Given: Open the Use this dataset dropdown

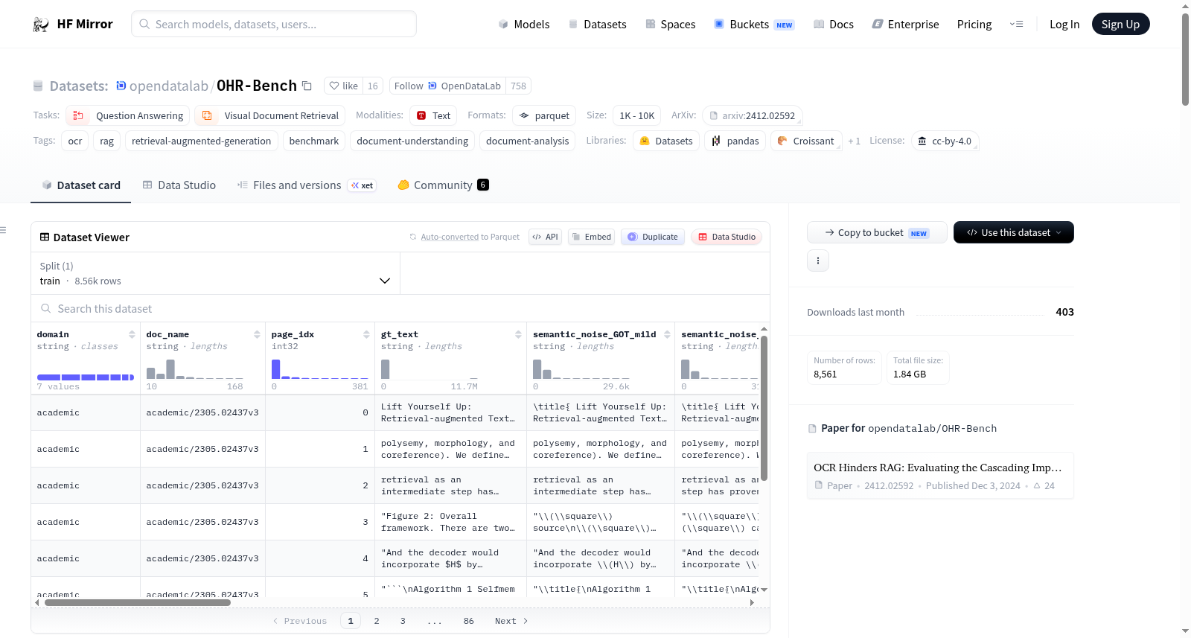Looking at the screenshot, I should point(1013,232).
